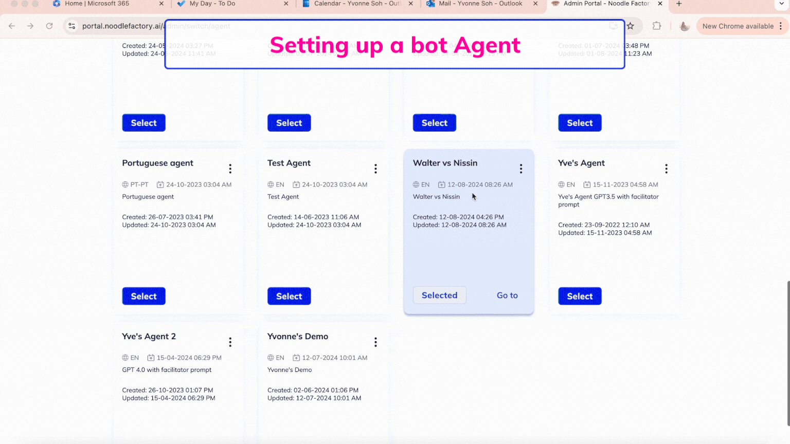Click 'Updated: 15-04-2024 06:29 PM' text

pos(169,398)
